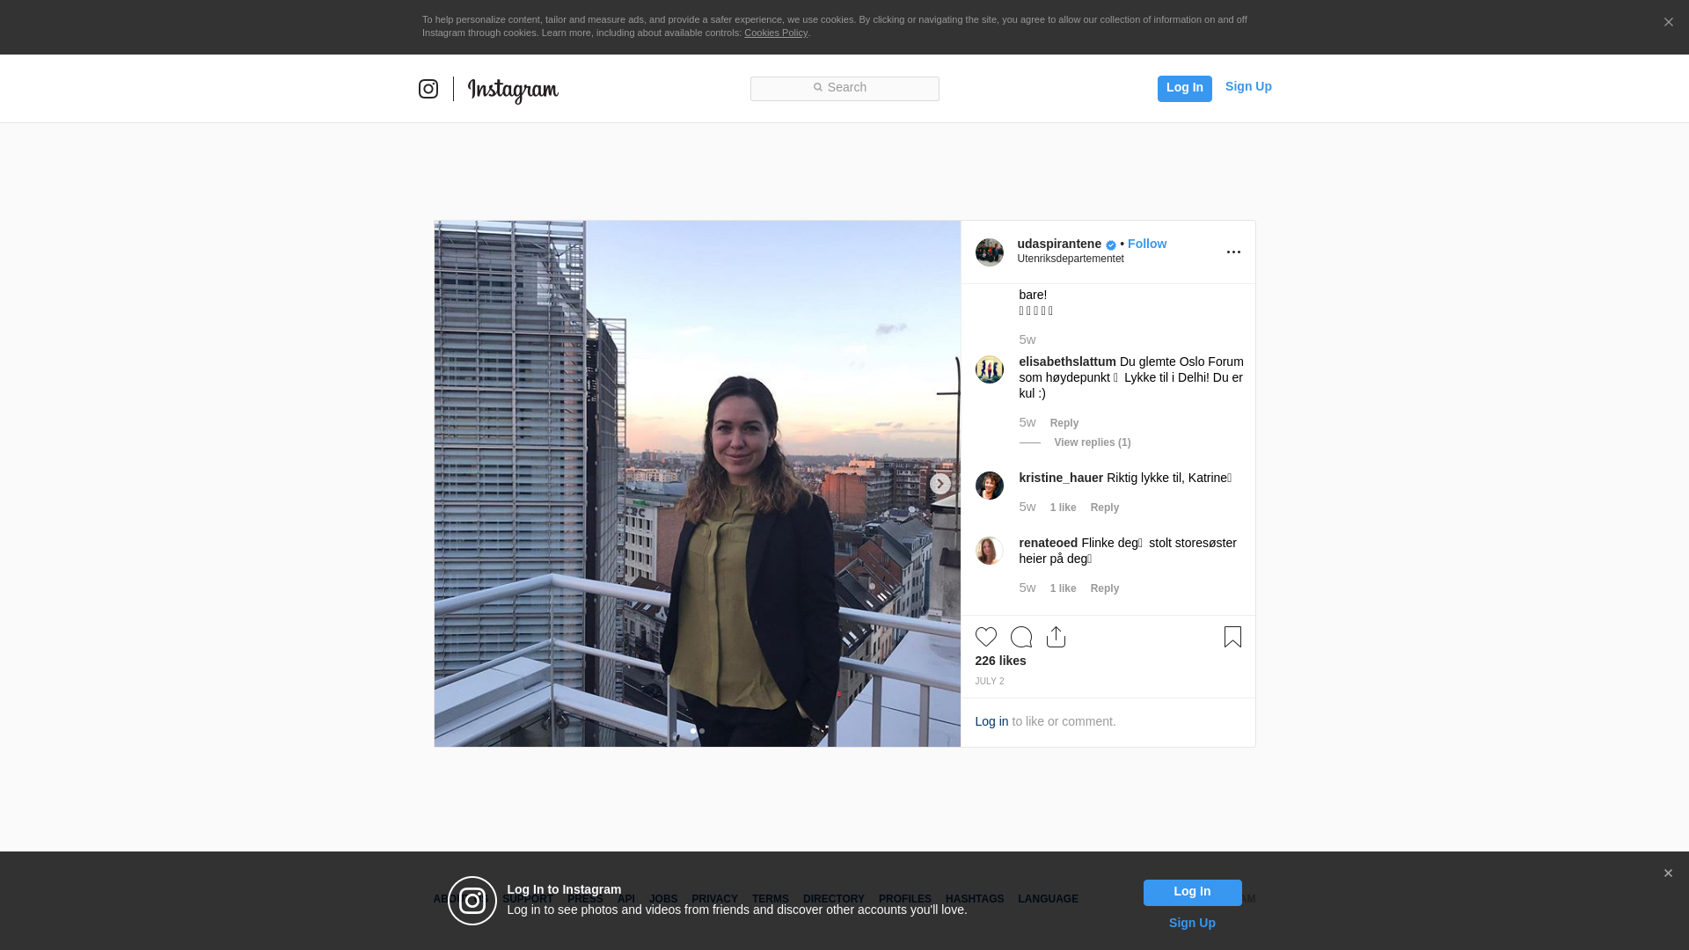Image resolution: width=1689 pixels, height=950 pixels.
Task: Expand View replies (1)
Action: 1093,442
